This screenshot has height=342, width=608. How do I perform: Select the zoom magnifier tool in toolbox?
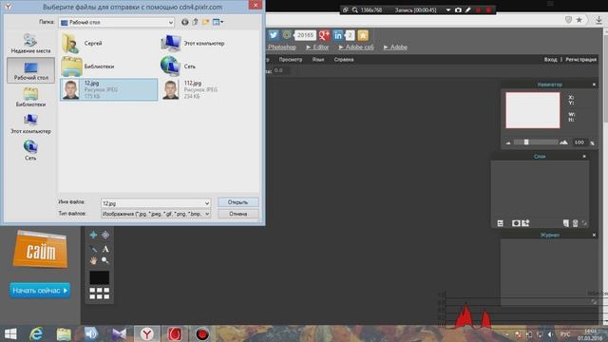tap(105, 260)
